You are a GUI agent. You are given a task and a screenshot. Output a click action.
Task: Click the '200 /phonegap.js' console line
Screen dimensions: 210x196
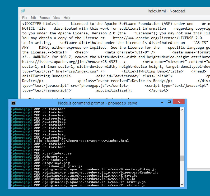pos(39,157)
